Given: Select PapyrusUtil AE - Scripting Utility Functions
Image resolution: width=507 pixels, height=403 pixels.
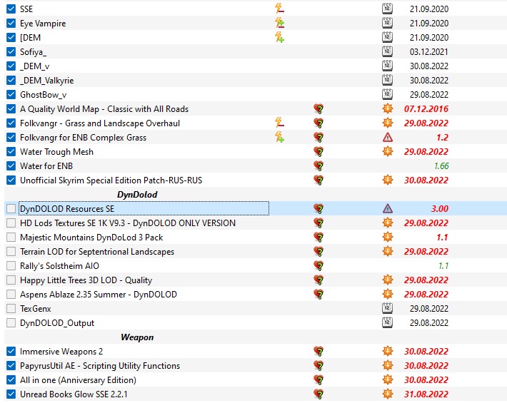Looking at the screenshot, I should click(100, 366).
